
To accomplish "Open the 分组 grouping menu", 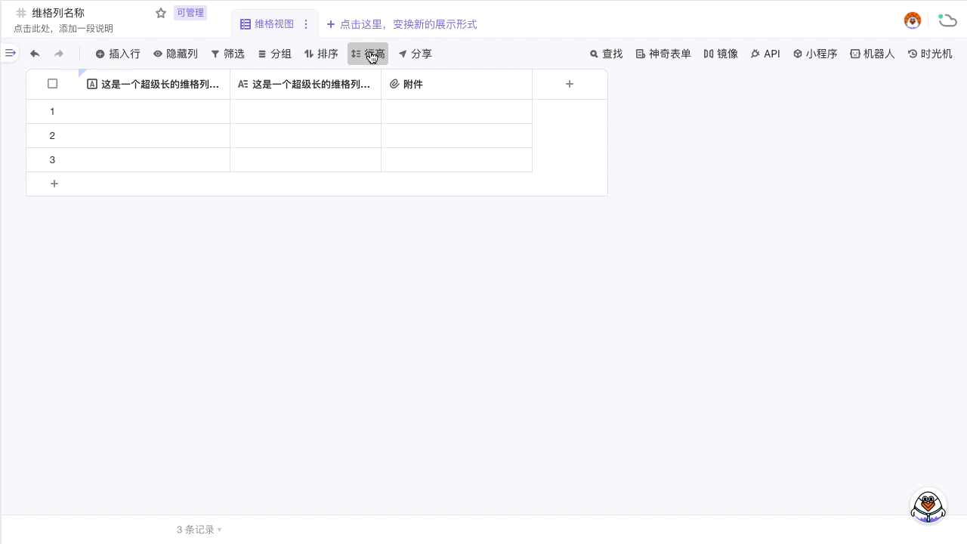I will coord(274,54).
